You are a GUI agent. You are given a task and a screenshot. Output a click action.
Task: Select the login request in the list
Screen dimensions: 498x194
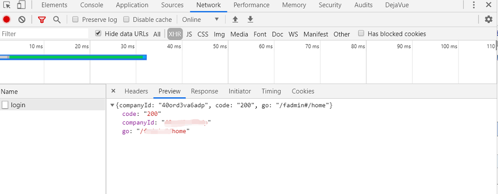[x=18, y=105]
